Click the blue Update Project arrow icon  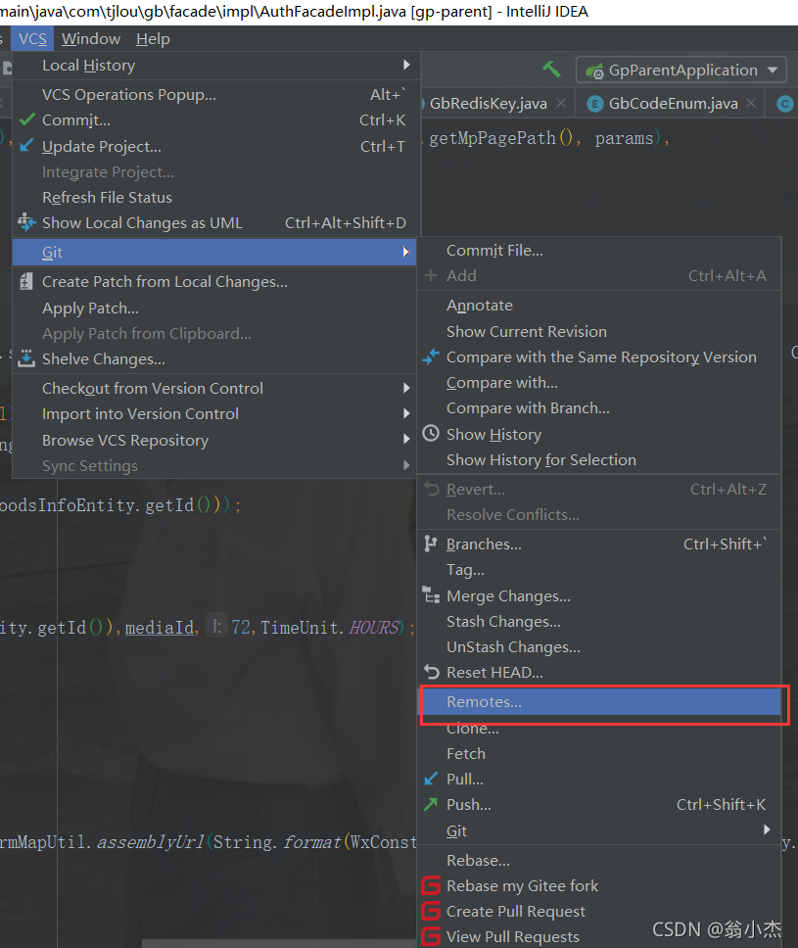(26, 146)
